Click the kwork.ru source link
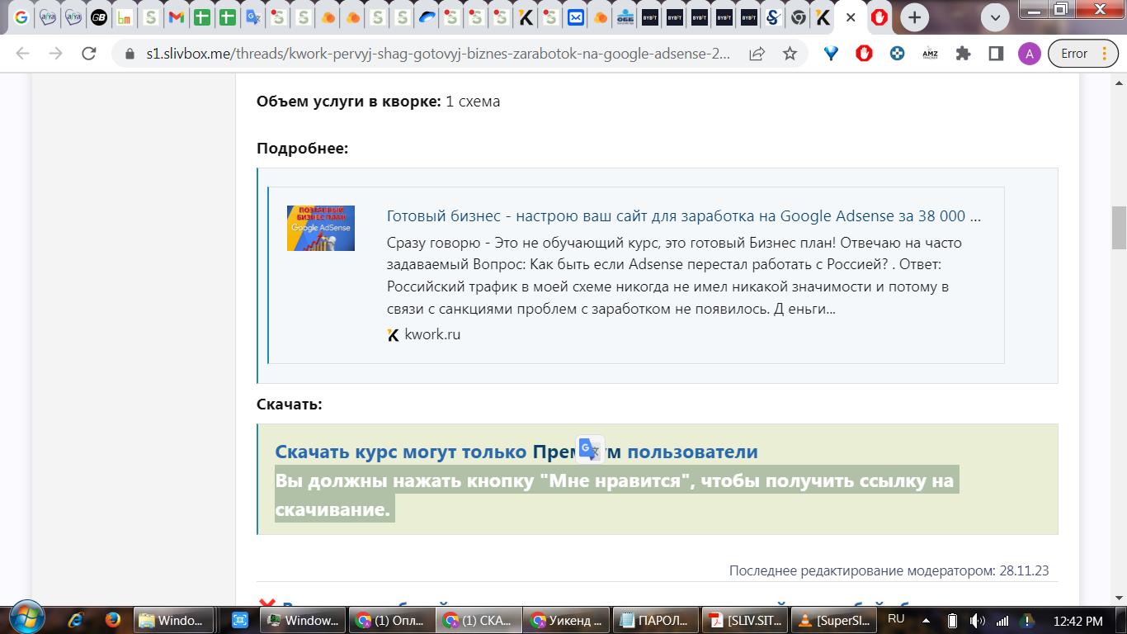The image size is (1127, 634). pyautogui.click(x=431, y=334)
